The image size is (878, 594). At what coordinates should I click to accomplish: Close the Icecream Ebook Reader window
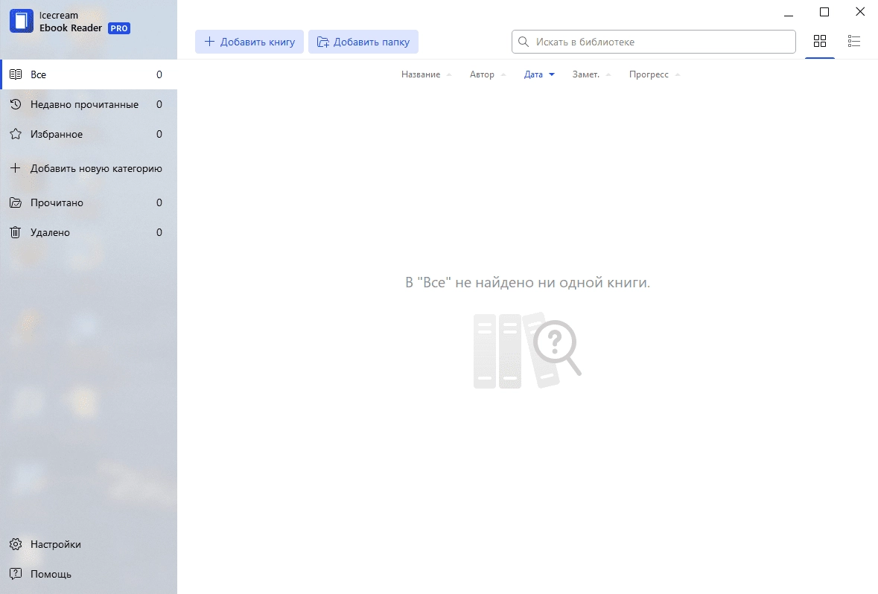coord(860,12)
